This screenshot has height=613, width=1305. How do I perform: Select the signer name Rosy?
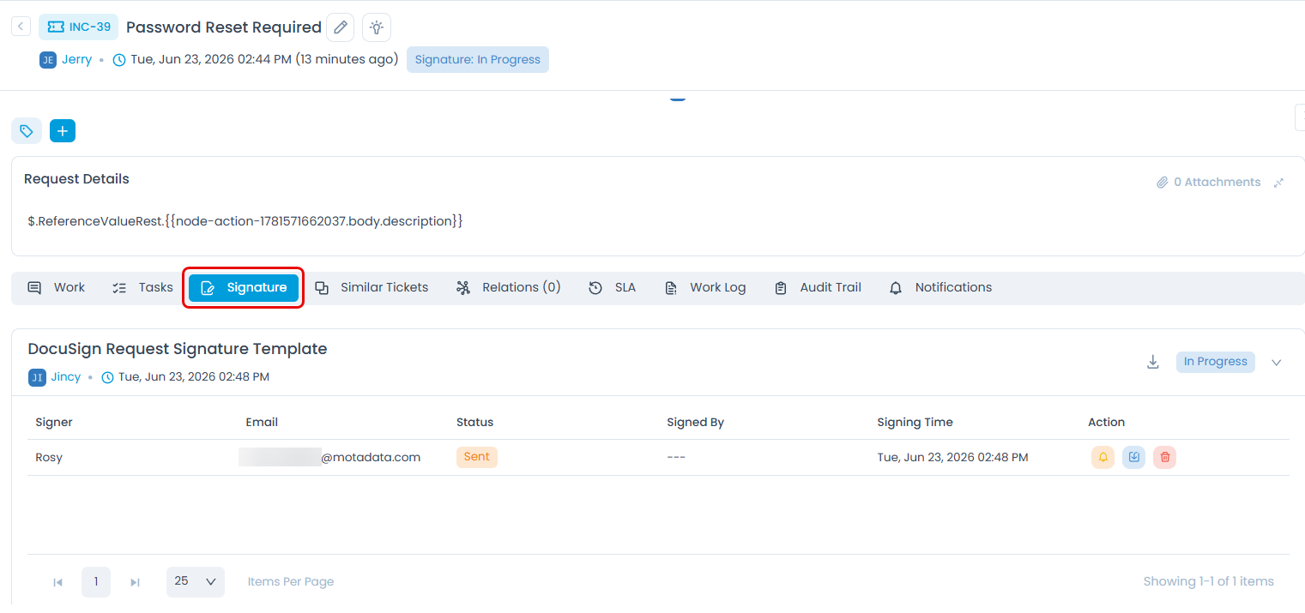click(x=49, y=458)
